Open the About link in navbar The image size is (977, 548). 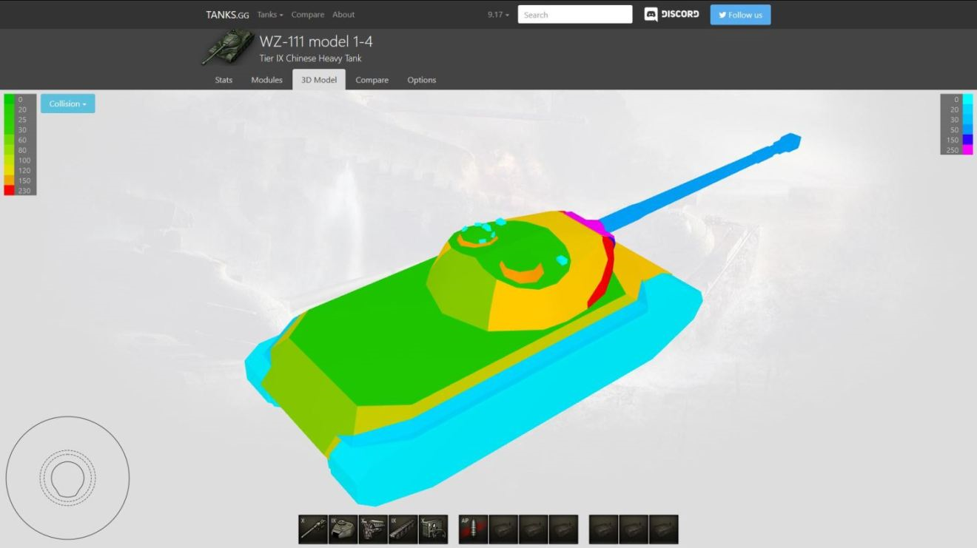point(343,15)
